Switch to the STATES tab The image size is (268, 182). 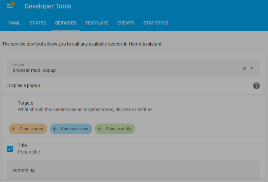coord(38,23)
